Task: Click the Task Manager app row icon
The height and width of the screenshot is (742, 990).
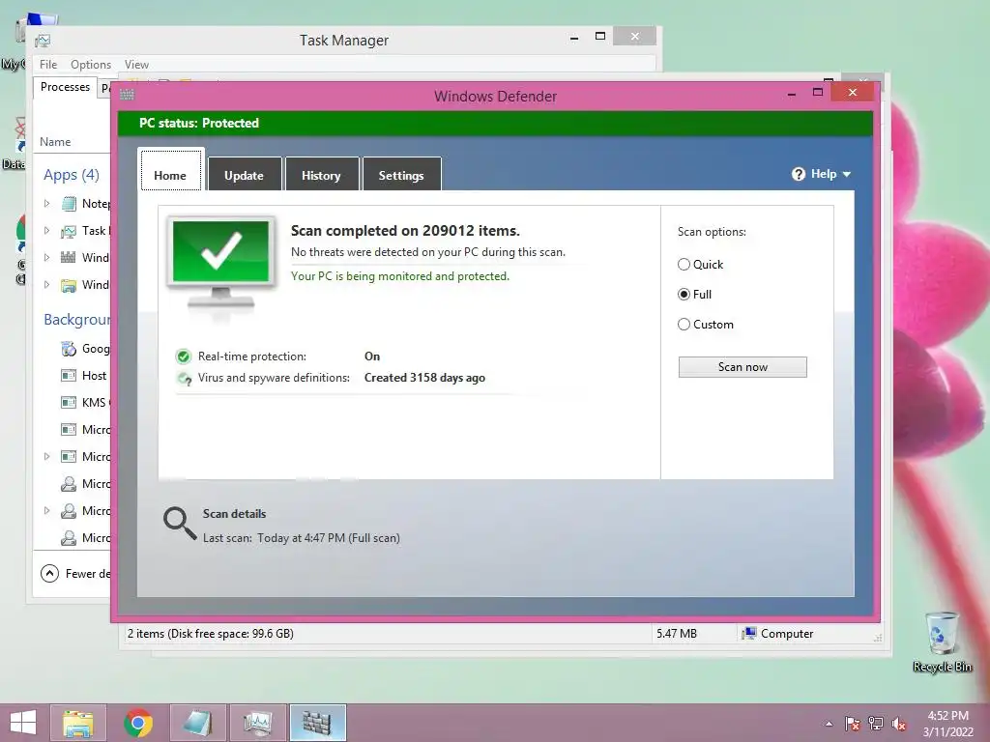Action: click(x=69, y=231)
